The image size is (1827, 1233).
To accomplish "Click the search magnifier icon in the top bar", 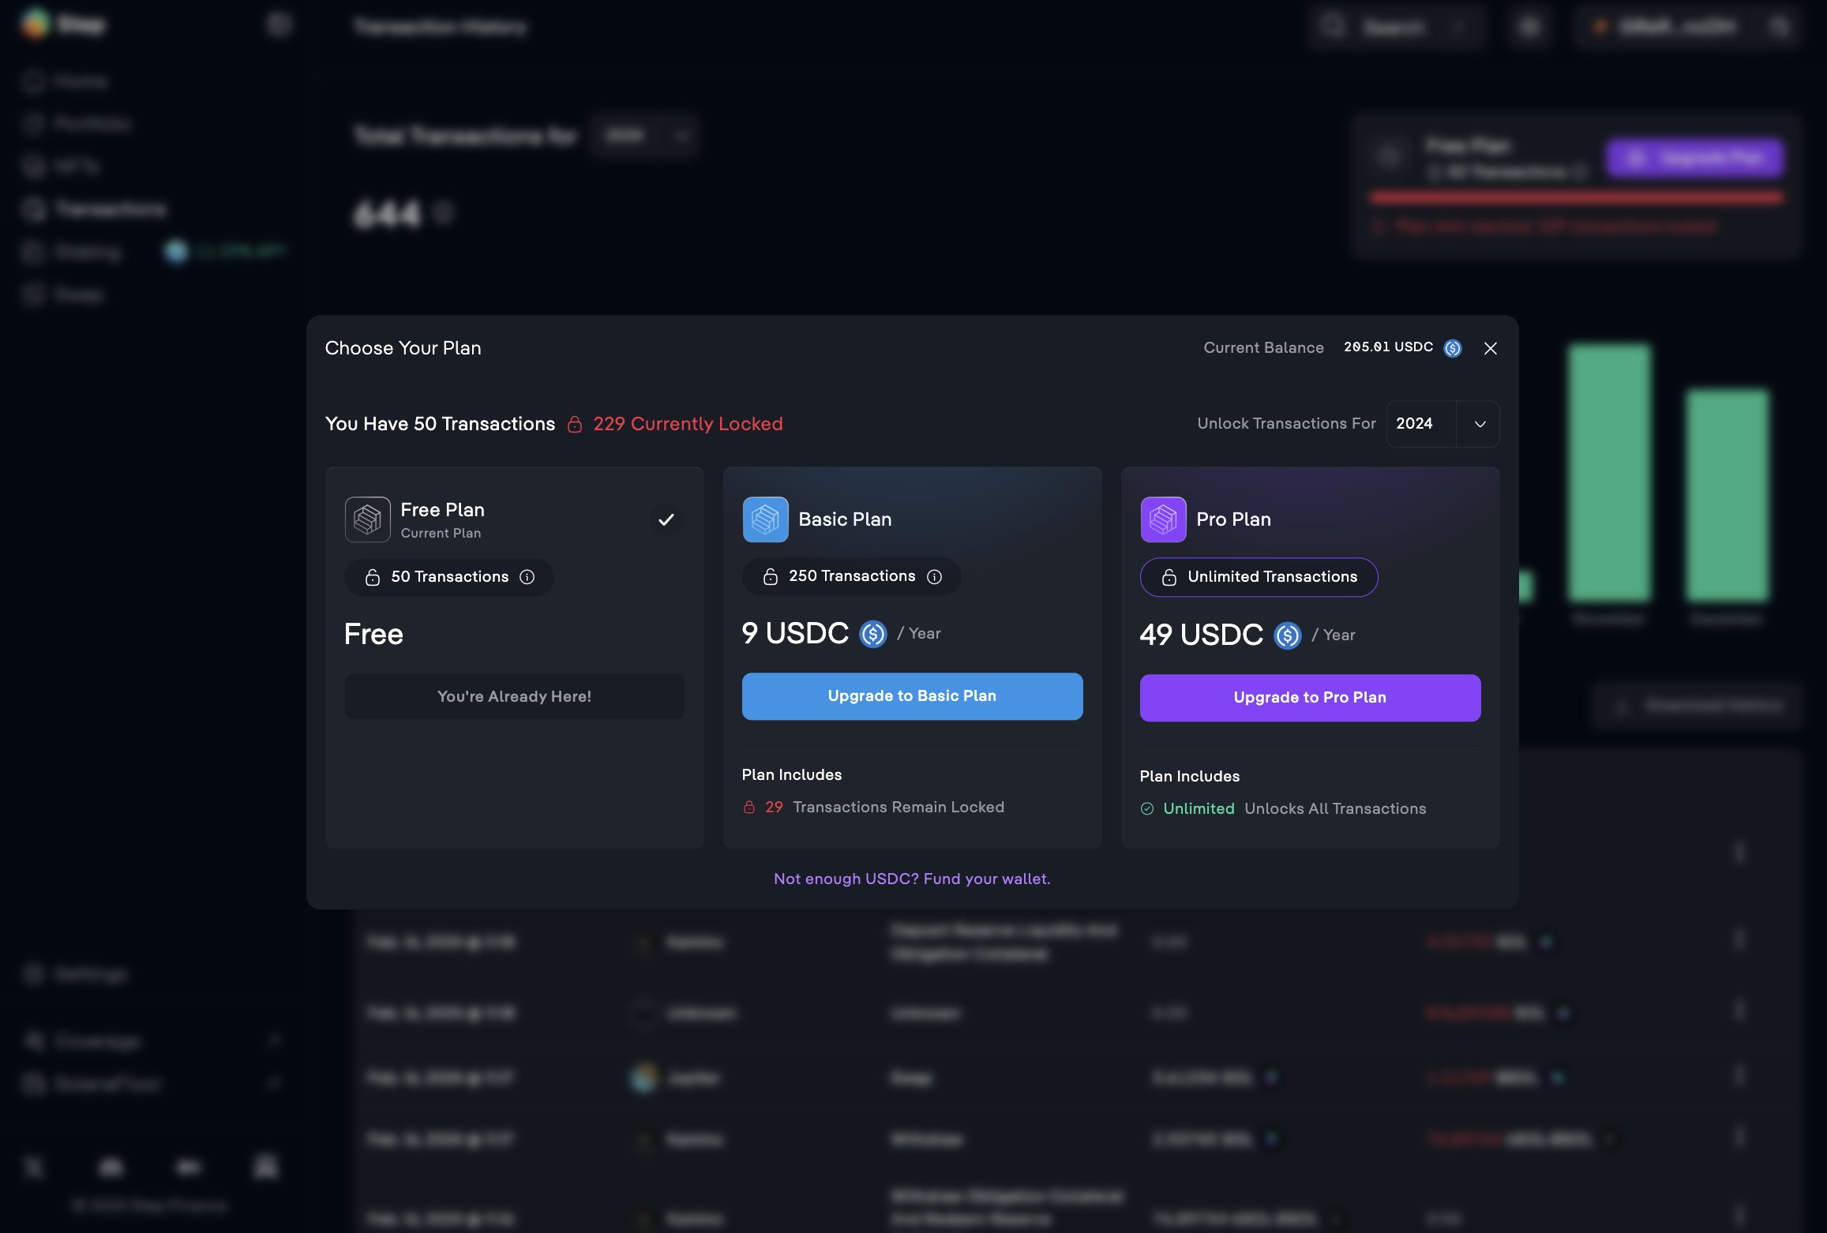I will 1332,26.
